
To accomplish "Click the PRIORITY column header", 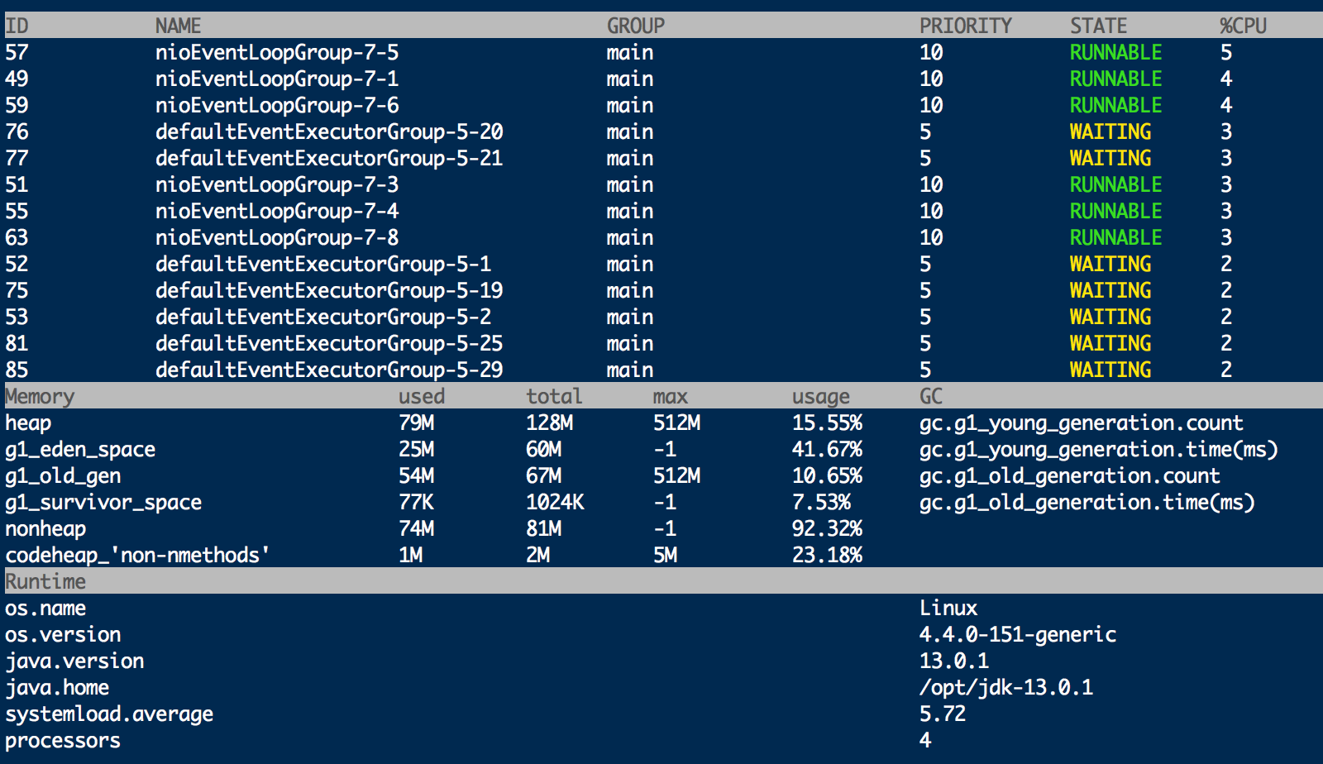I will 966,25.
